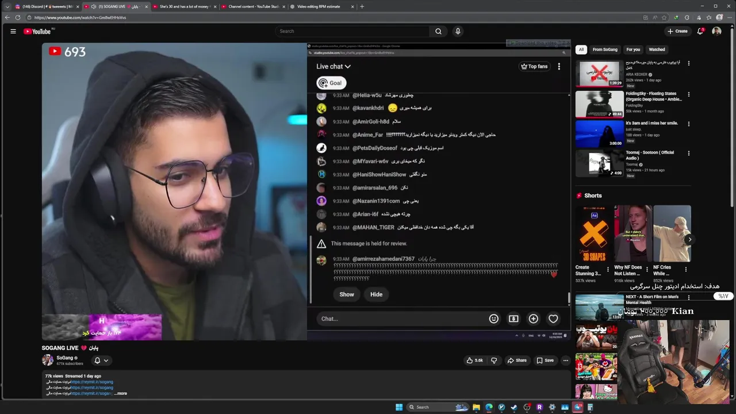This screenshot has width=736, height=414.
Task: Open SoGang channel avatar
Action: click(x=48, y=361)
